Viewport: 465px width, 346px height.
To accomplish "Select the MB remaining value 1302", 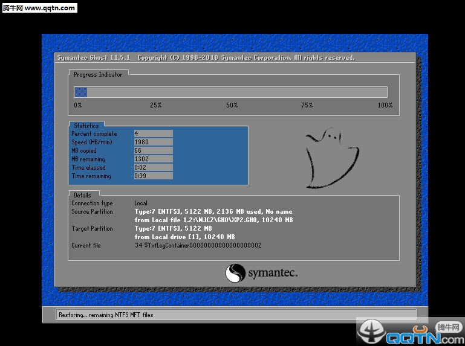I will (154, 159).
